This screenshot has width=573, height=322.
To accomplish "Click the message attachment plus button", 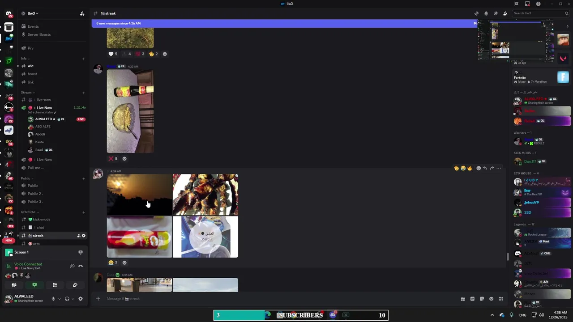I will coord(98,299).
